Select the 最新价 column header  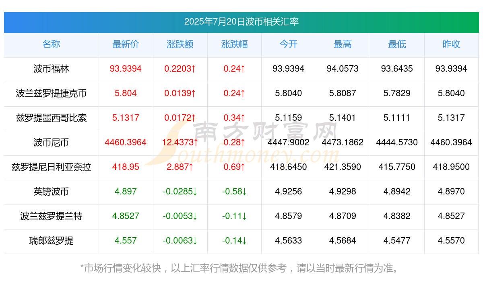[126, 44]
